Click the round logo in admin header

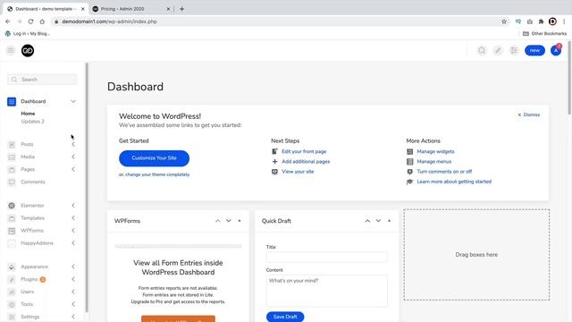[x=28, y=50]
